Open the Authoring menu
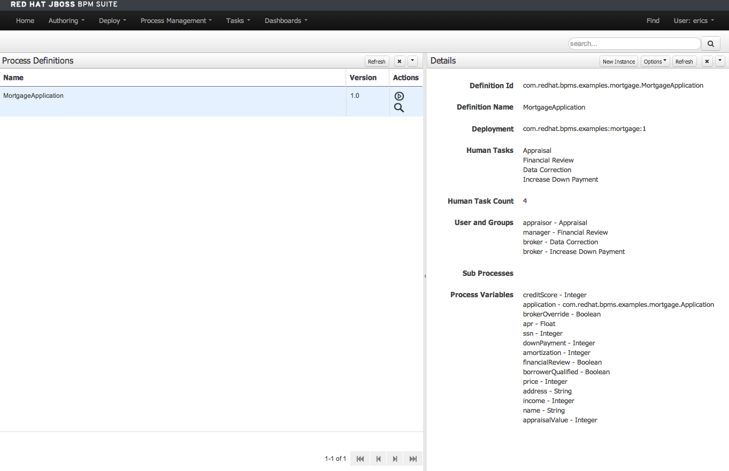729x471 pixels. pos(66,21)
